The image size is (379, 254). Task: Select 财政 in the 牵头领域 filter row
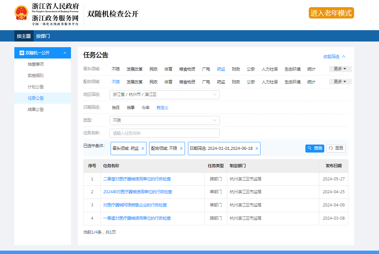236,69
